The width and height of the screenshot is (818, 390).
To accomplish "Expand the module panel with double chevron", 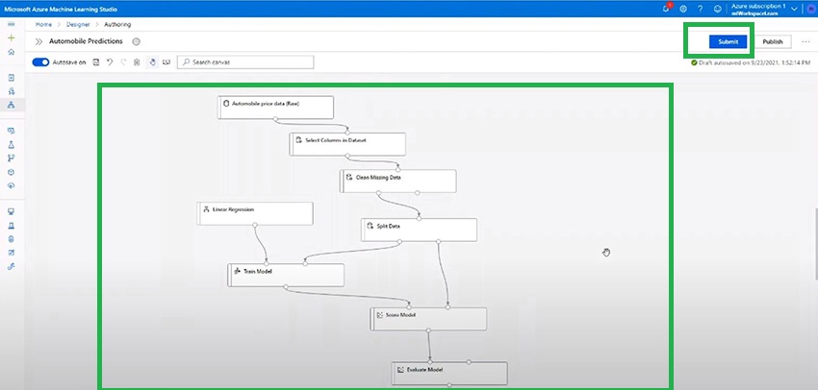I will click(x=38, y=41).
